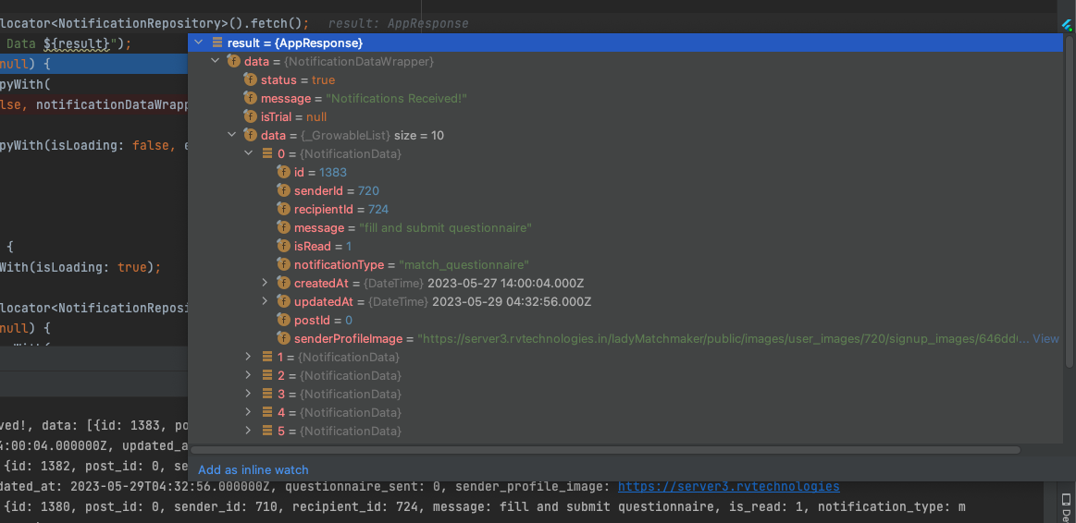Click the isLoading: true code line

click(x=80, y=267)
